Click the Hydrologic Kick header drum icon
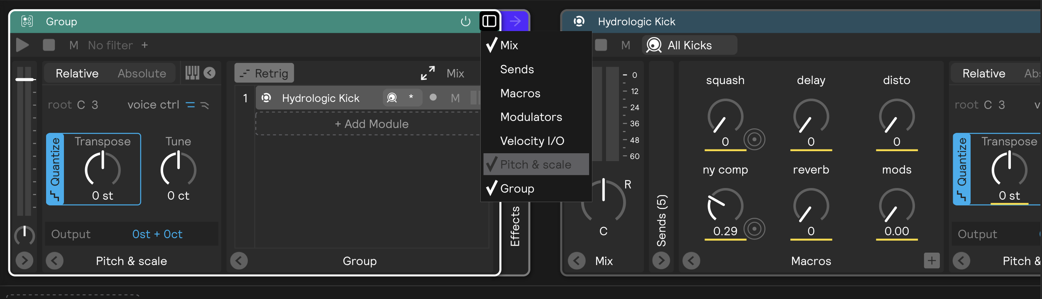Screen dimensions: 1042x299 579,21
